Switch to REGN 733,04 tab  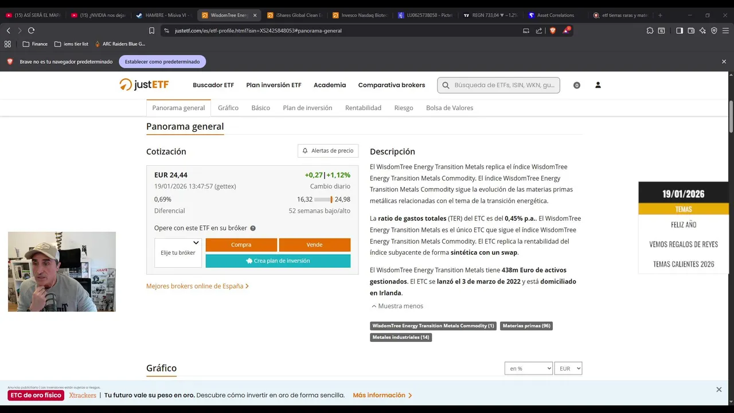490,15
